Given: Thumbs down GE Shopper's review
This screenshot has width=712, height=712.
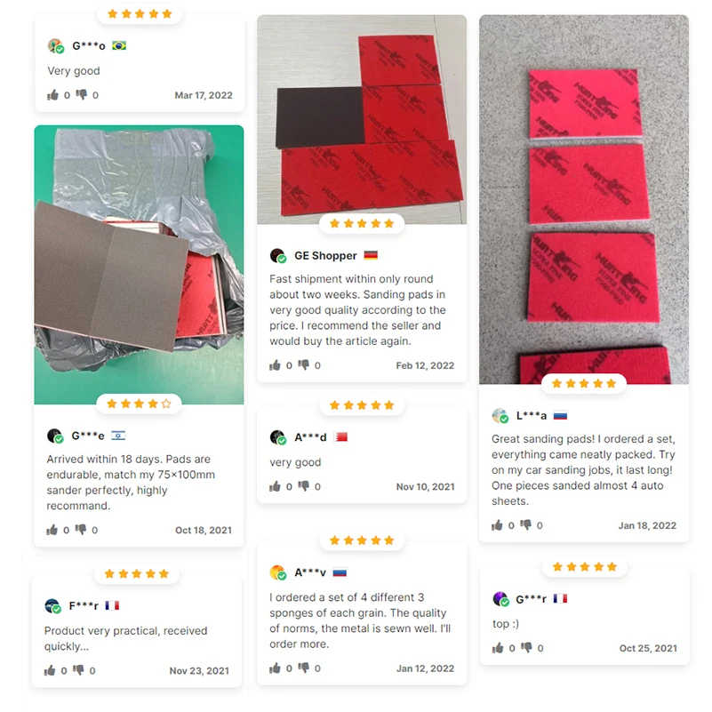Looking at the screenshot, I should tap(303, 365).
